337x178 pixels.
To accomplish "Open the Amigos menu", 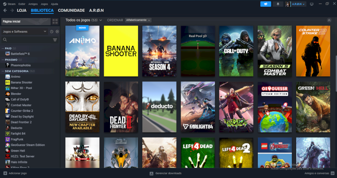I will coord(33,4).
